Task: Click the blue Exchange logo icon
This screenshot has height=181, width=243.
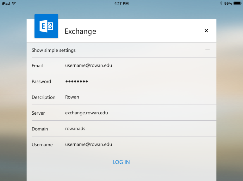Action: (46, 26)
